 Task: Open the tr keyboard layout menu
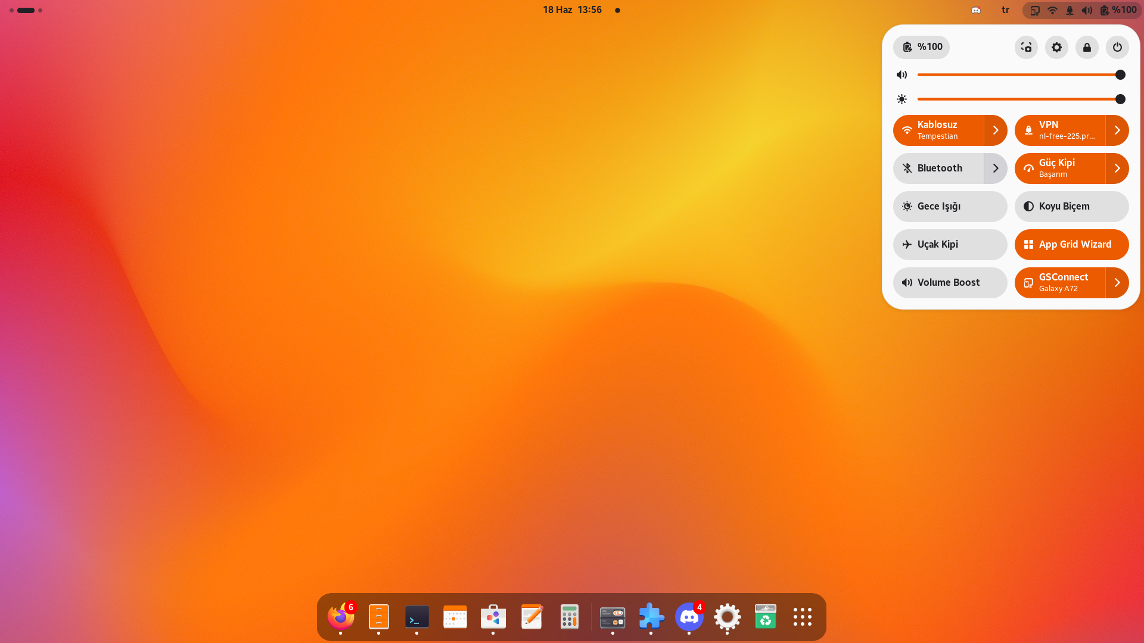pos(1005,10)
